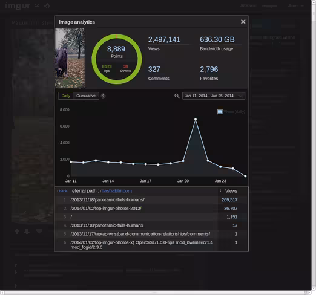Click the imgur logo
The image size is (316, 295).
click(18, 5)
